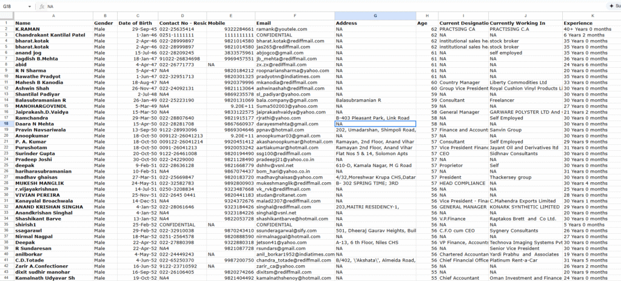This screenshot has width=621, height=281.
Task: Click the fx function icon in formula bar
Action: click(x=41, y=5)
